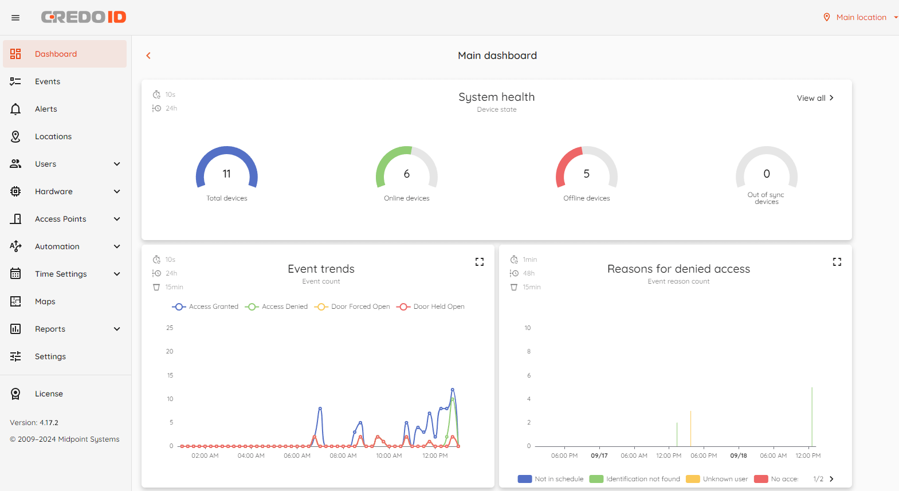Expand Reasons for denied access fullscreen
This screenshot has height=491, width=899.
pyautogui.click(x=837, y=262)
